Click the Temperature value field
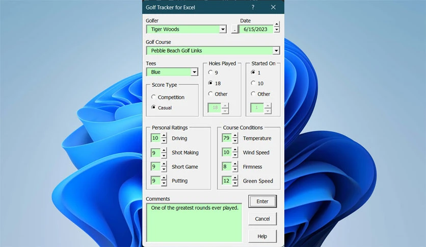This screenshot has height=247, width=426. (227, 138)
